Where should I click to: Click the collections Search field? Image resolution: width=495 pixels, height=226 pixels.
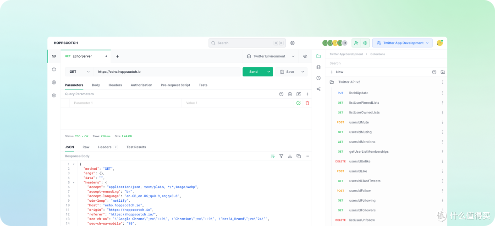386,63
